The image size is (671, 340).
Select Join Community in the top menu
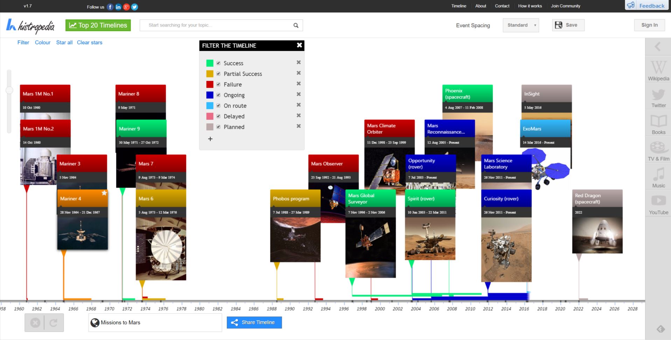pos(565,6)
